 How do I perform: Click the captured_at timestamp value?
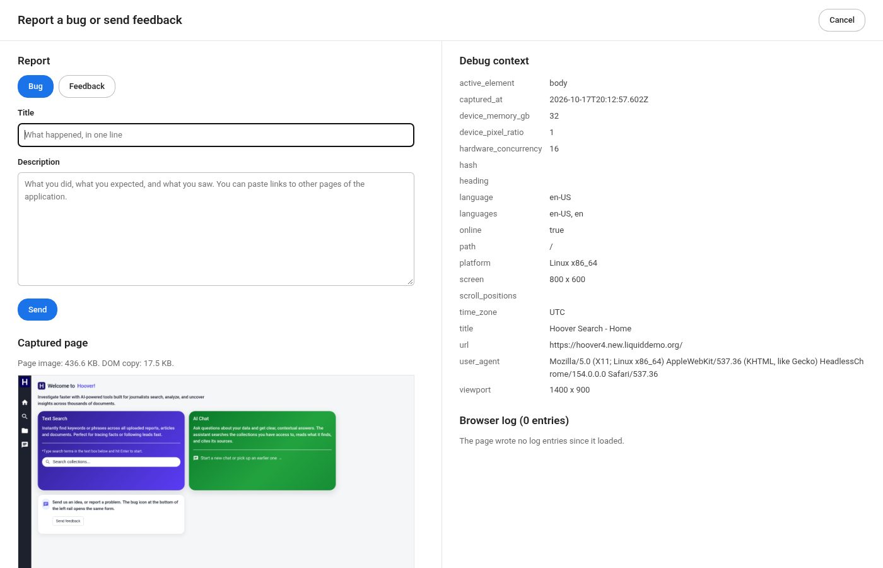coord(599,100)
